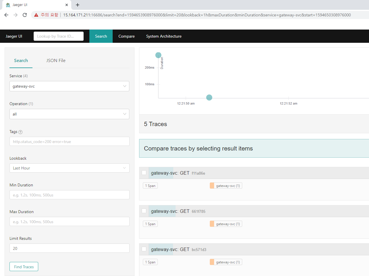369x276 pixels.
Task: Open the Lookback dropdown showing Last Hour
Action: [x=69, y=168]
